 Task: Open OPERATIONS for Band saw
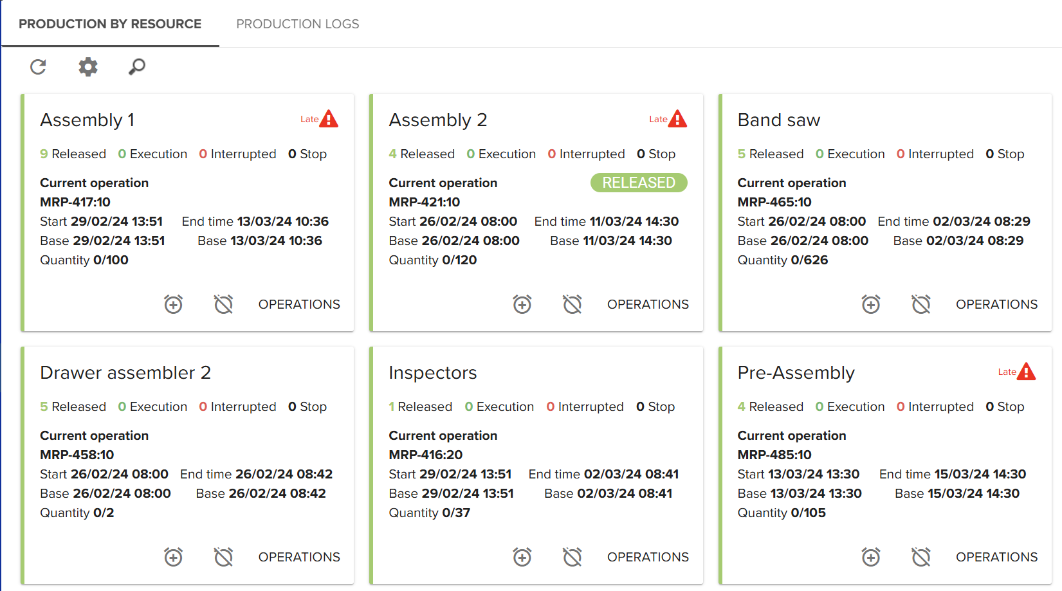(x=996, y=304)
